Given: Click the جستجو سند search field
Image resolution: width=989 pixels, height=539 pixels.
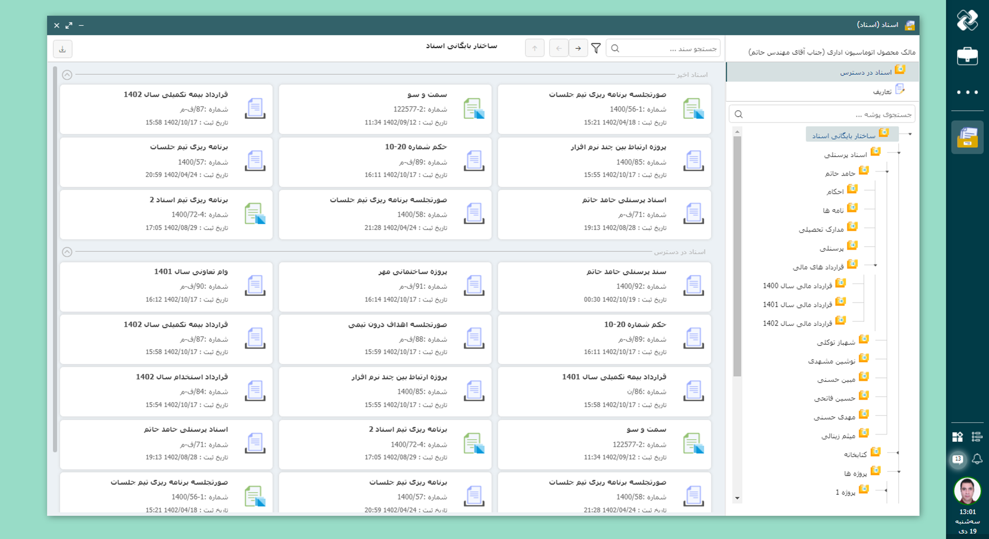Looking at the screenshot, I should [670, 48].
